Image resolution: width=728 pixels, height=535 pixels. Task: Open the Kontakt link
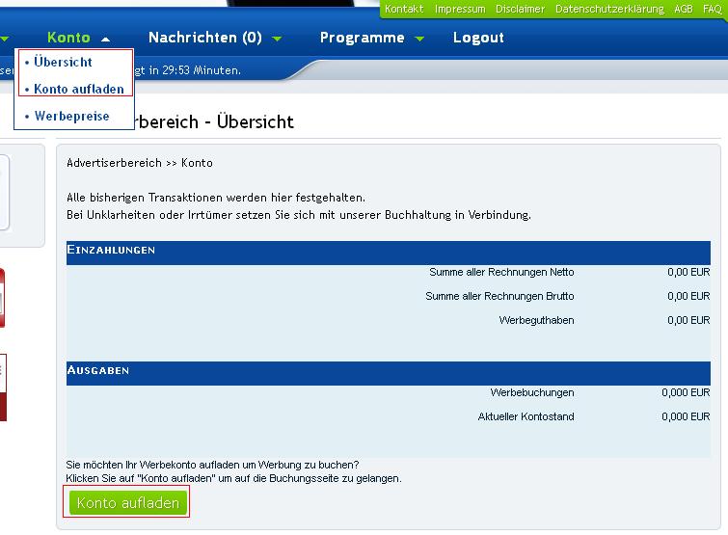point(404,9)
